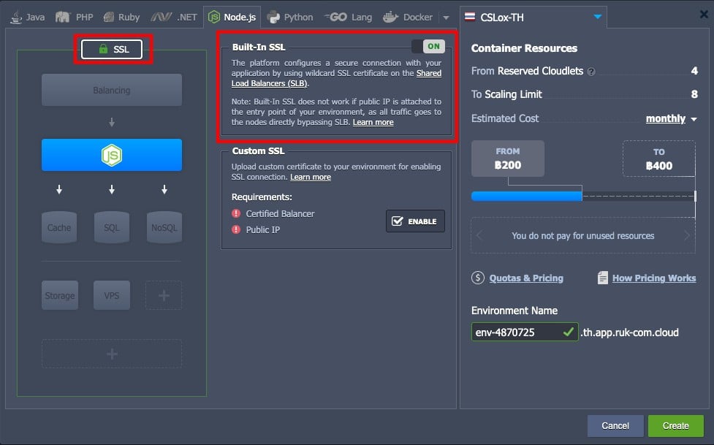Toggle the Built-In SSL switch off
The height and width of the screenshot is (445, 714).
click(x=428, y=46)
